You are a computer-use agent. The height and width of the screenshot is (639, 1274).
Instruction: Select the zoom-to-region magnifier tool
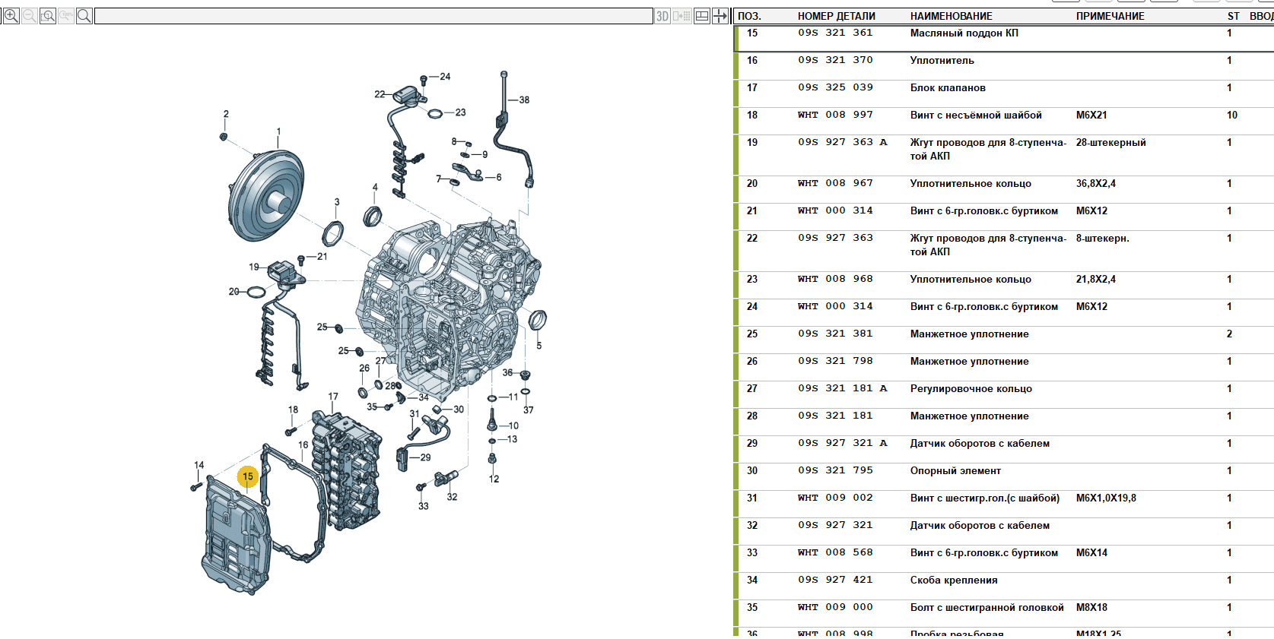(47, 16)
